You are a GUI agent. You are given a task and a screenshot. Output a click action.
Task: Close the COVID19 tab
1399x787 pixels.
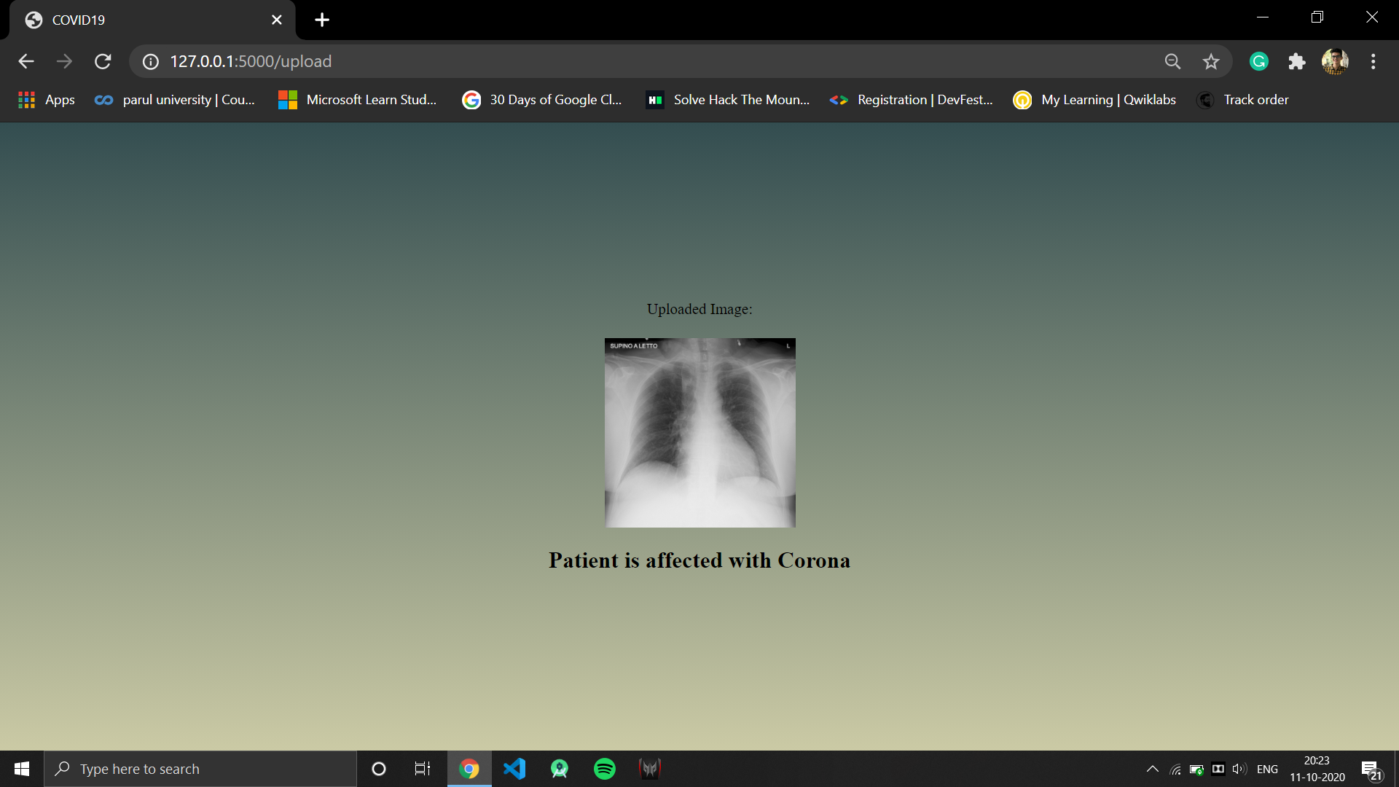click(x=277, y=20)
